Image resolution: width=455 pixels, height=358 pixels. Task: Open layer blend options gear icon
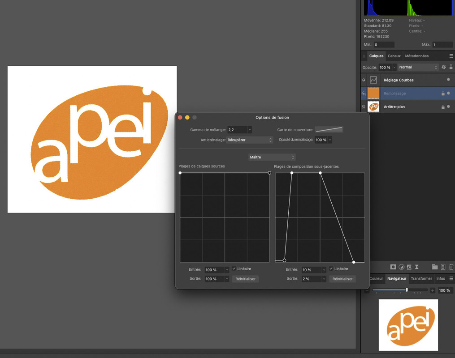444,67
